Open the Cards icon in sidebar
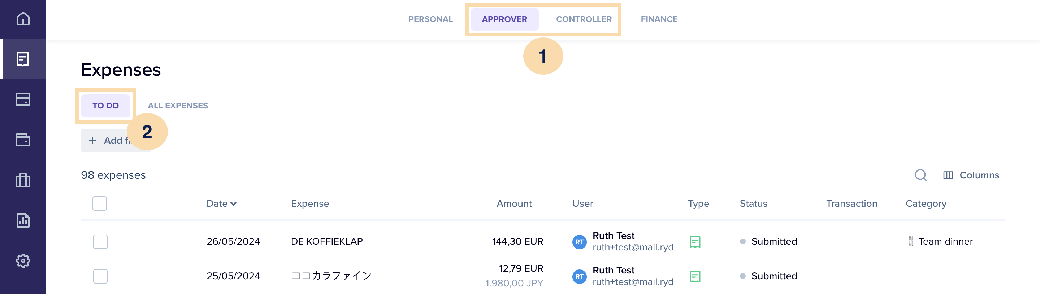This screenshot has height=294, width=1040. tap(23, 99)
